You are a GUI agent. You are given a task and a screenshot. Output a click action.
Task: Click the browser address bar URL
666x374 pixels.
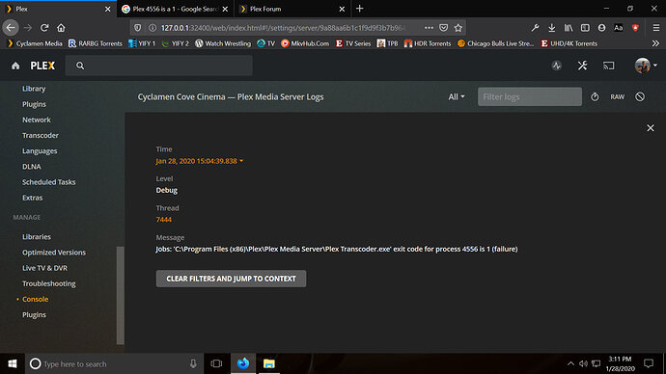coord(283,28)
